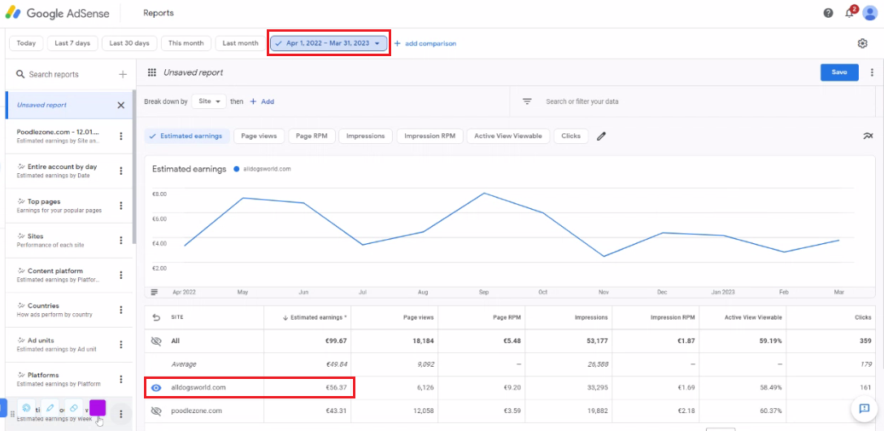Sort by Page views column header
This screenshot has height=431, width=884.
418,318
